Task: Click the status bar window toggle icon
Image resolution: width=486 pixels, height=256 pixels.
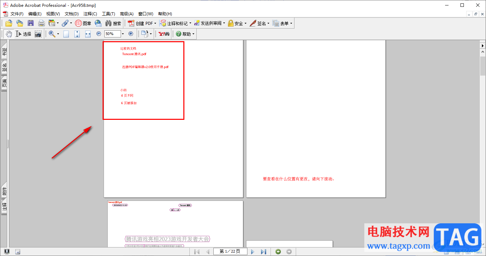Action: [18, 252]
